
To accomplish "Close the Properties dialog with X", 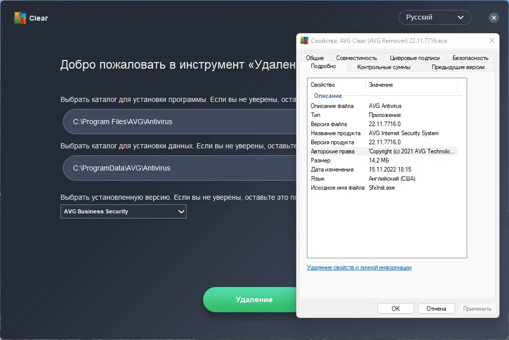I will click(x=492, y=40).
